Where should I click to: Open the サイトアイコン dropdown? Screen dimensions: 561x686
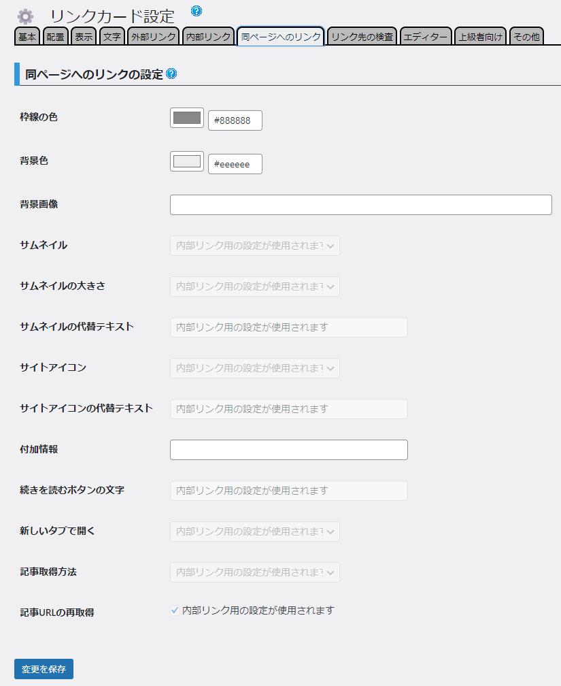point(254,368)
